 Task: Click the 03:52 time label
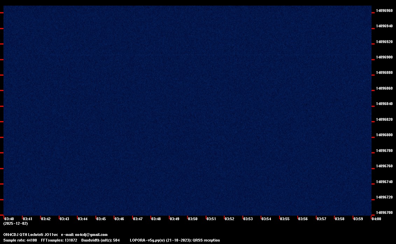click(x=229, y=219)
